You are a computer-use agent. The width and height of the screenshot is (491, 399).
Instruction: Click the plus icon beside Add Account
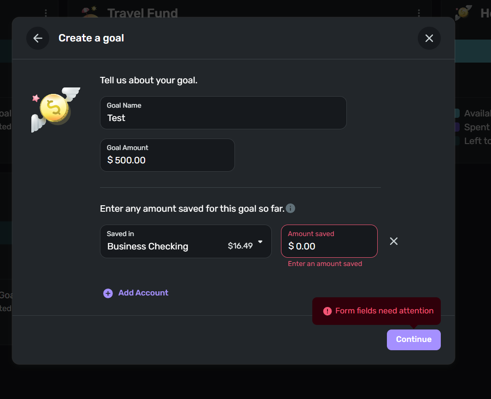(108, 293)
